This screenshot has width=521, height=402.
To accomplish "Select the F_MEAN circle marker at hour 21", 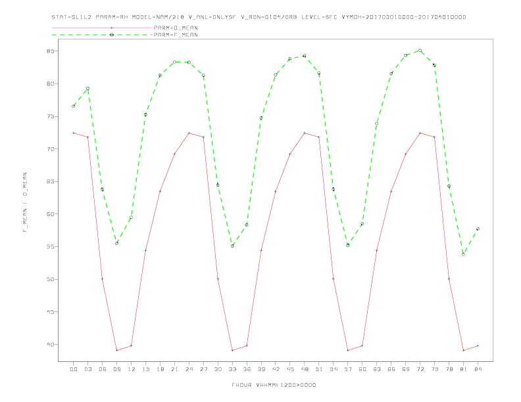I will (174, 62).
